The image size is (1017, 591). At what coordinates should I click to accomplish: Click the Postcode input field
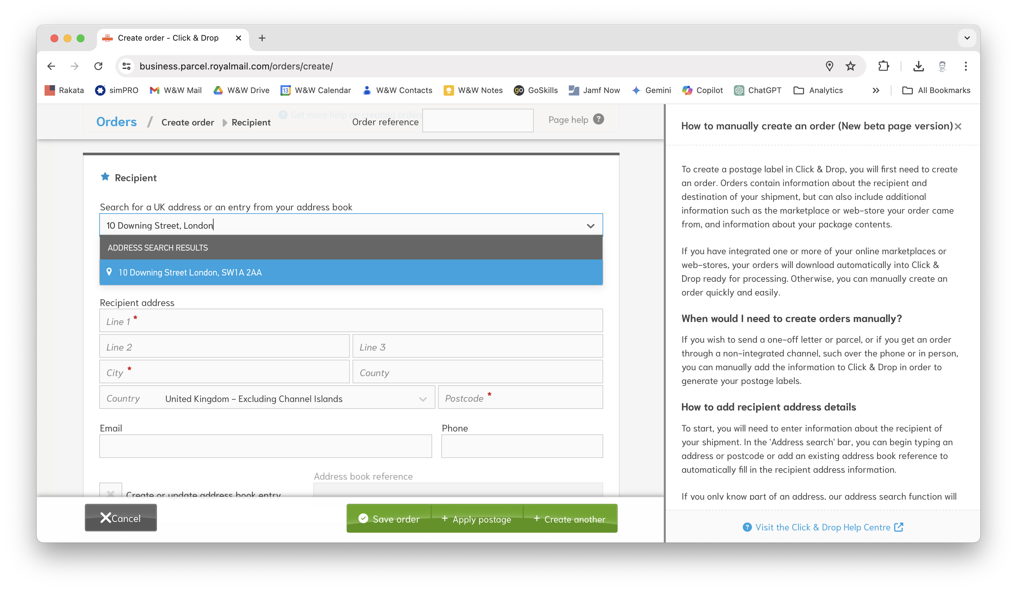click(520, 398)
